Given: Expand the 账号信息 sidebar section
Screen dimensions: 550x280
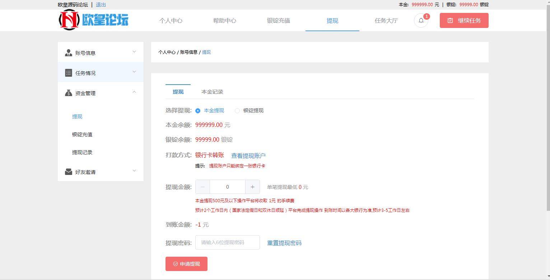Looking at the screenshot, I should pos(134,52).
